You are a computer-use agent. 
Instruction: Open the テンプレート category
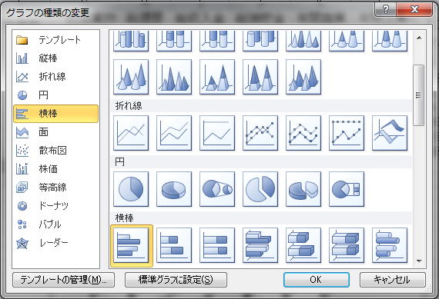(56, 40)
